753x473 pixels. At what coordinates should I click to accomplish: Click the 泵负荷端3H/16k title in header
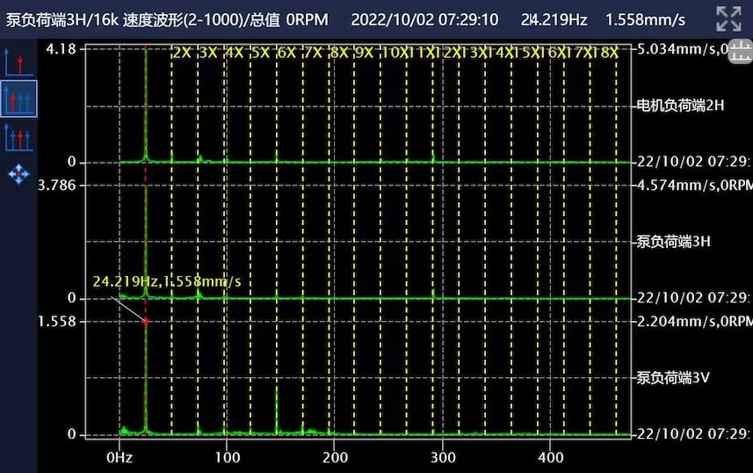62,19
